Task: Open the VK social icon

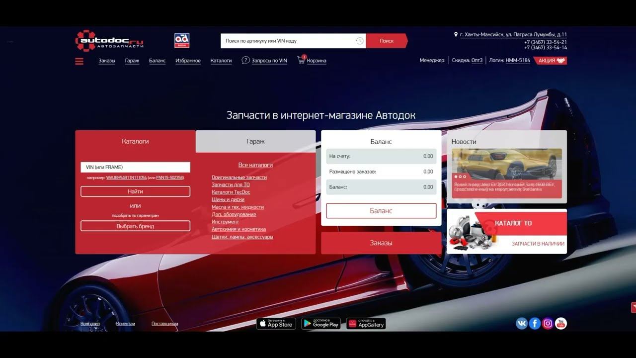Action: click(522, 324)
